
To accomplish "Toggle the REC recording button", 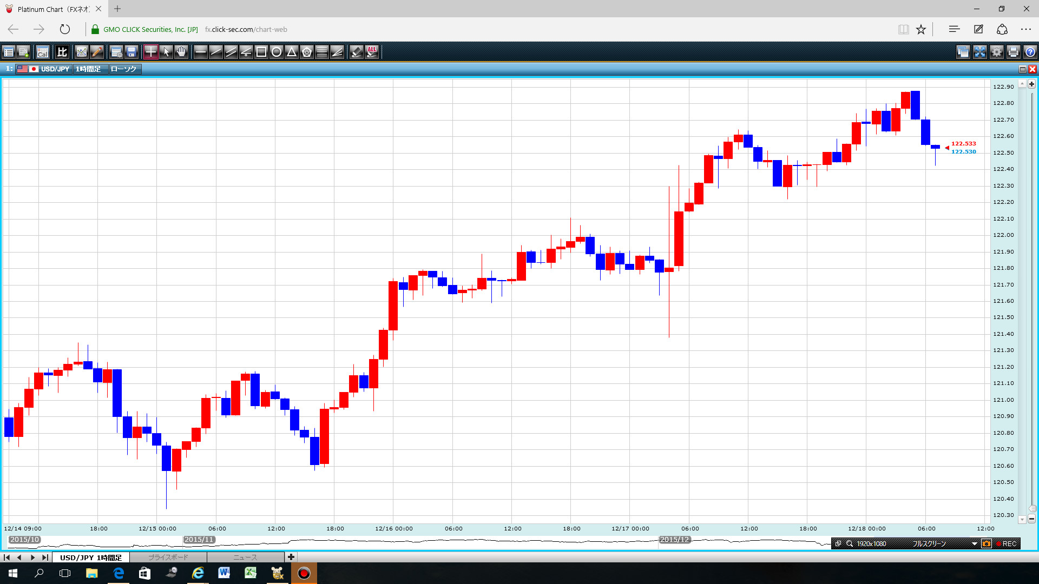I will (1007, 543).
